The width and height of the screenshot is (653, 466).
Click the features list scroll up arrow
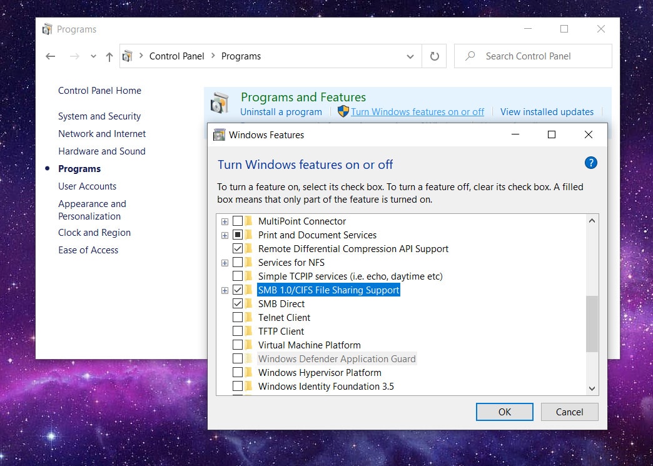592,221
